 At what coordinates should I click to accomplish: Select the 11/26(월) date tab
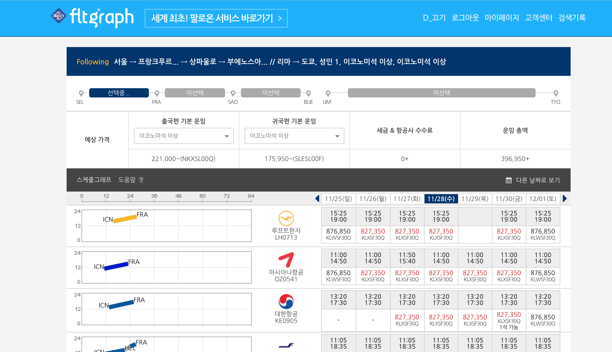point(373,199)
